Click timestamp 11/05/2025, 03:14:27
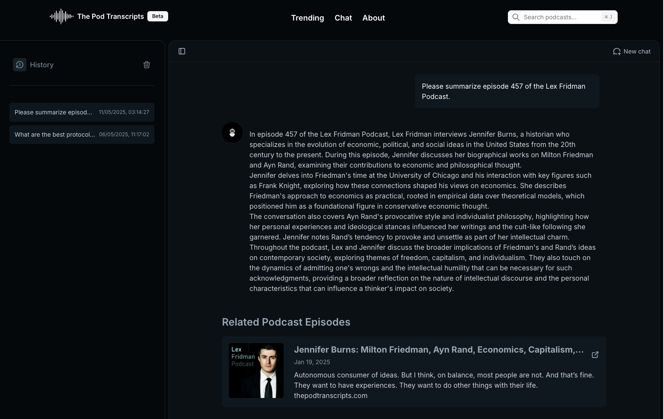 124,112
